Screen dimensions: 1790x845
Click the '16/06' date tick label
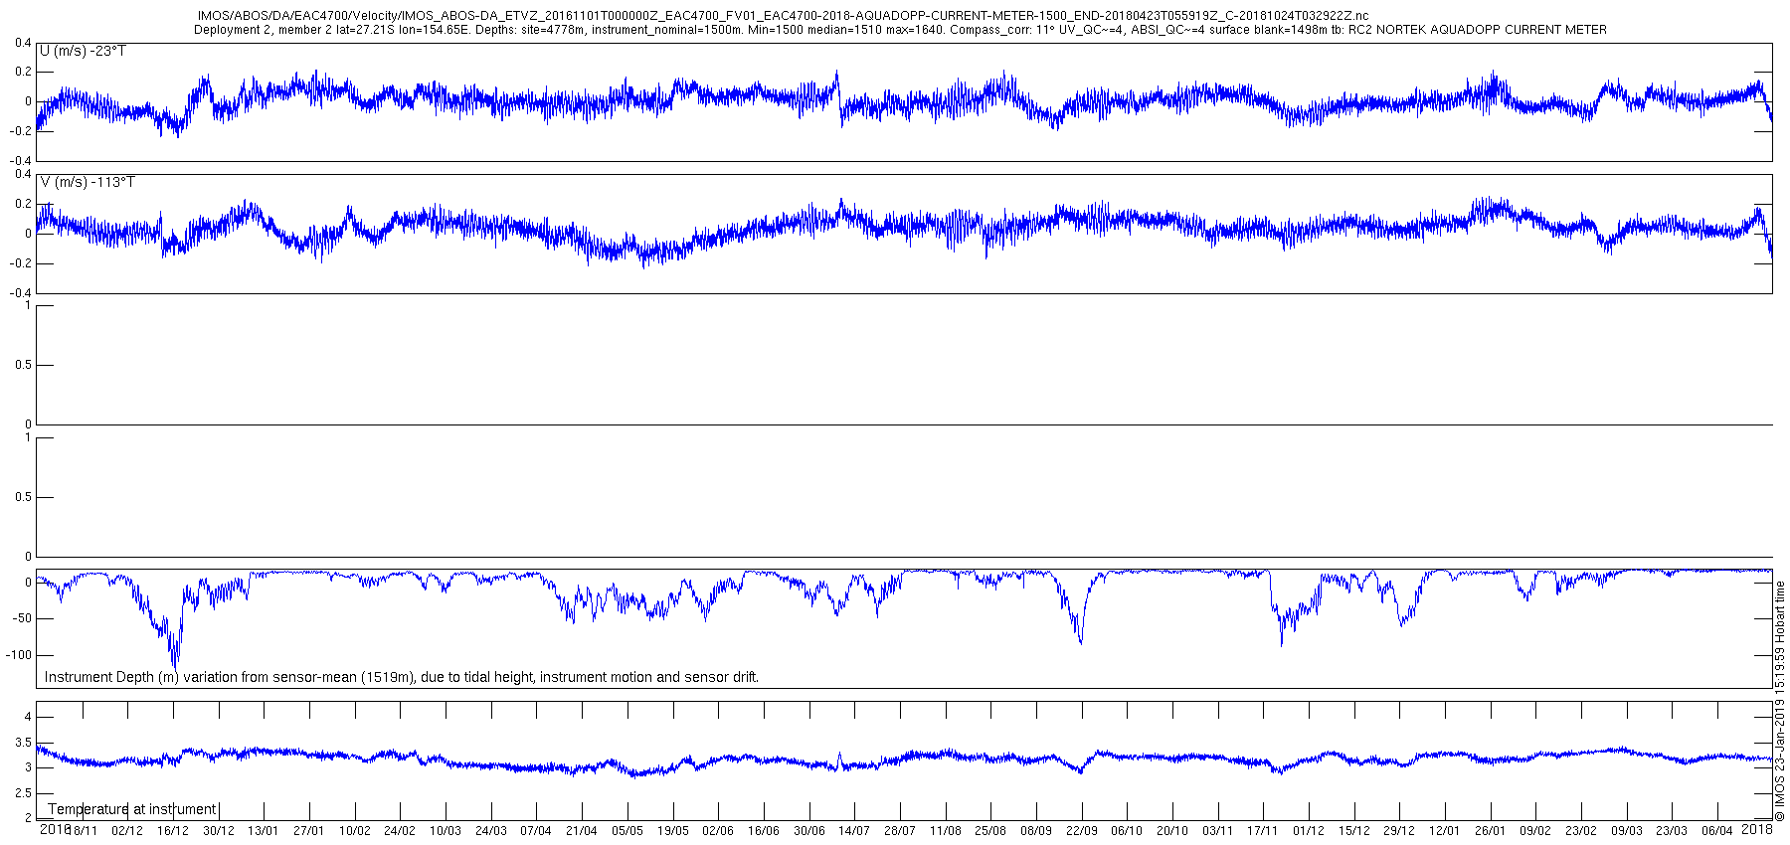764,831
